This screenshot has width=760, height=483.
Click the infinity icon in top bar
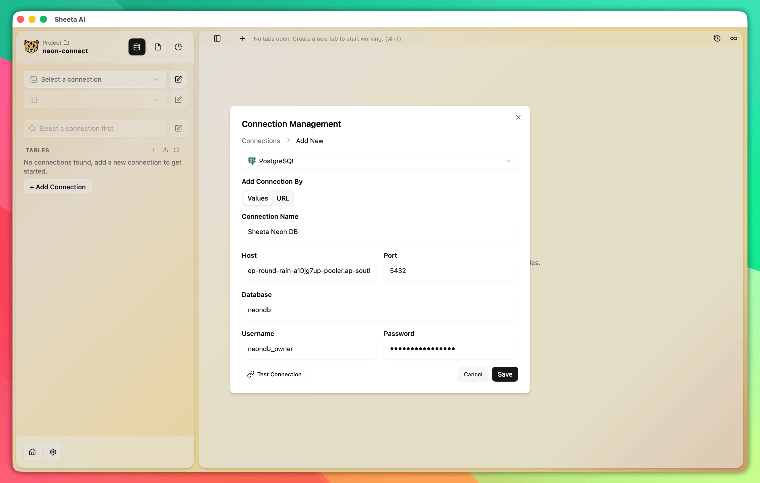(733, 38)
